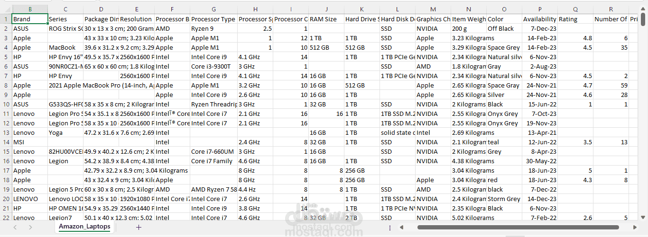
Task: Select row 18 header
Action: click(6, 180)
